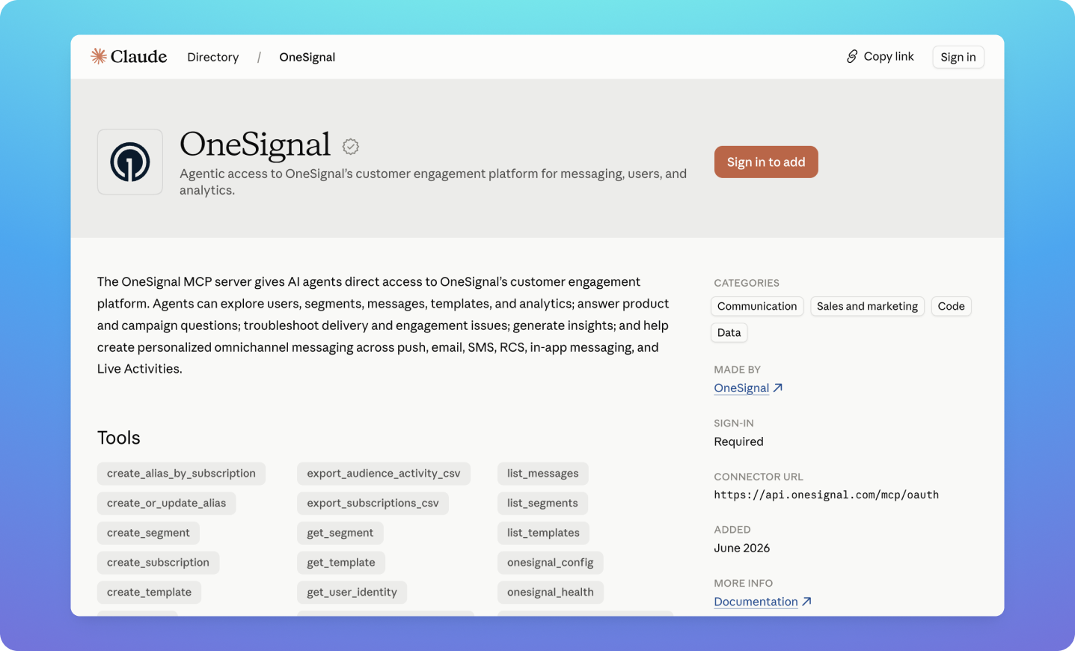Click the connector URL api.onesignal.com/mcp/oauth
This screenshot has height=651, width=1075.
[x=826, y=495]
